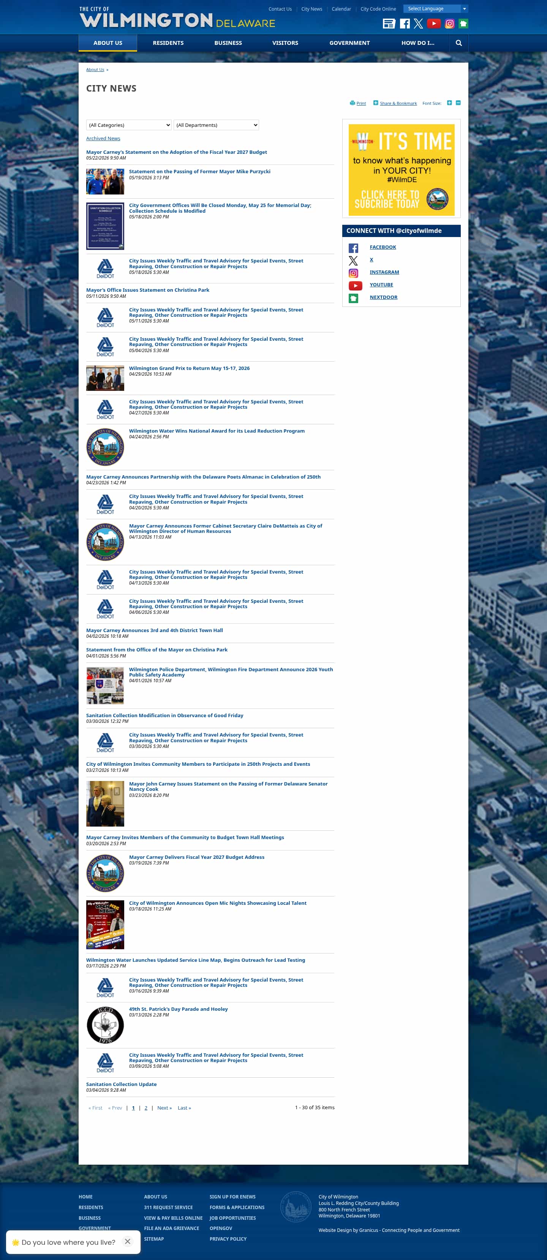This screenshot has width=547, height=1260.
Task: Open the How Do I... menu
Action: click(x=418, y=43)
